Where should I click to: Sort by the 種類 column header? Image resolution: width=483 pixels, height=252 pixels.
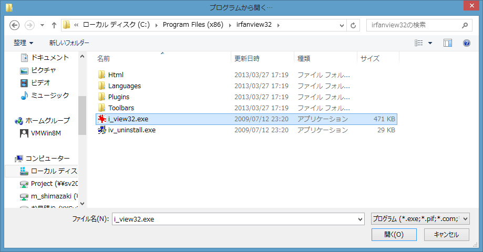(304, 58)
